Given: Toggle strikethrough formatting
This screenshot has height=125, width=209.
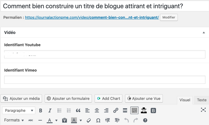Looking at the screenshot, I should click(x=31, y=120).
